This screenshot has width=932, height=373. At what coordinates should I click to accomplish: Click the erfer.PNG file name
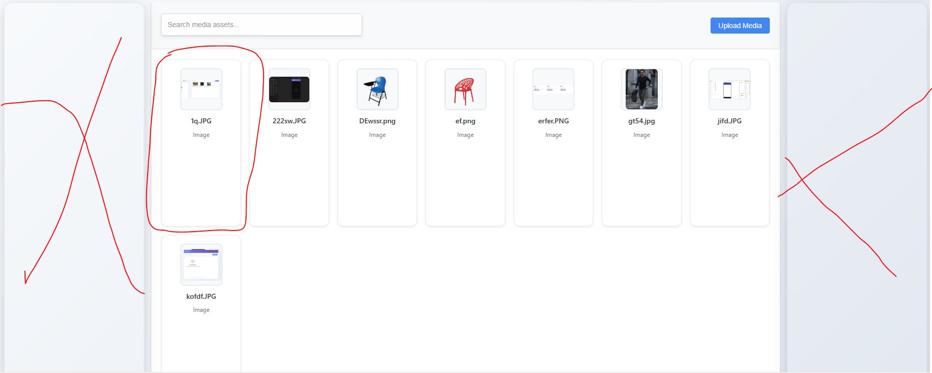click(553, 121)
